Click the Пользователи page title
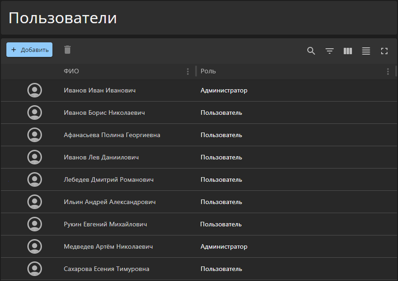The height and width of the screenshot is (281, 398). click(63, 18)
